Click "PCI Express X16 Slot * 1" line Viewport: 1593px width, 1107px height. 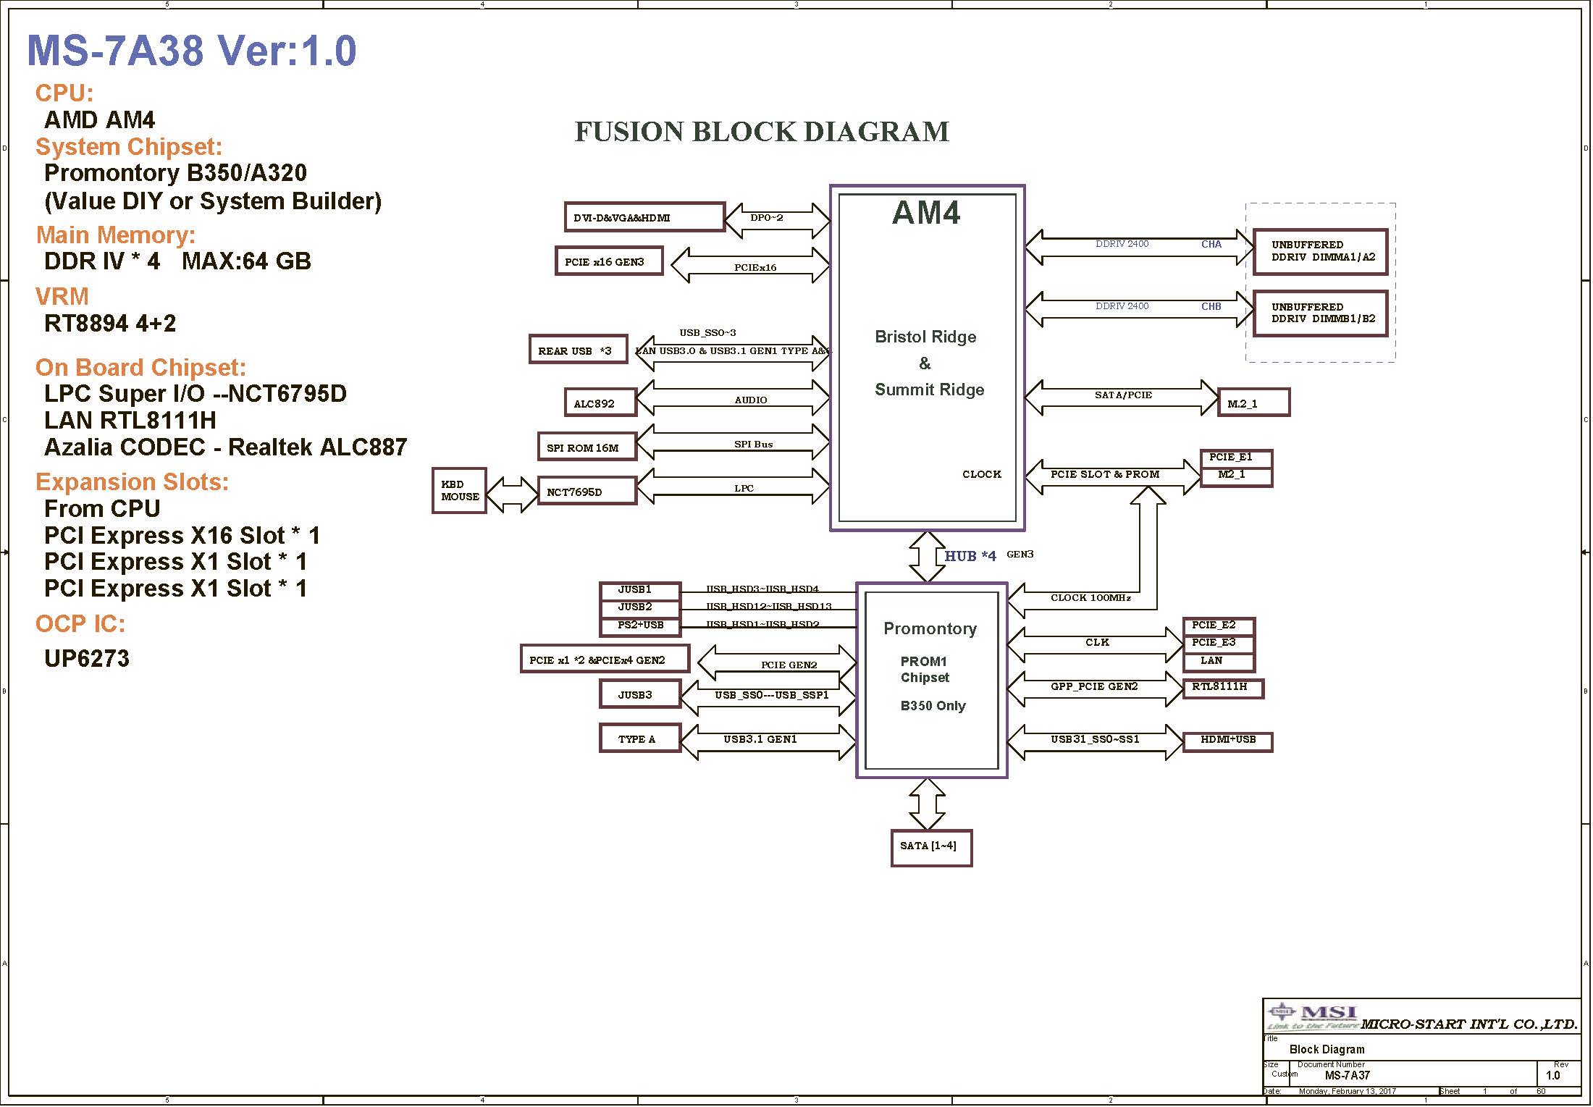182,536
